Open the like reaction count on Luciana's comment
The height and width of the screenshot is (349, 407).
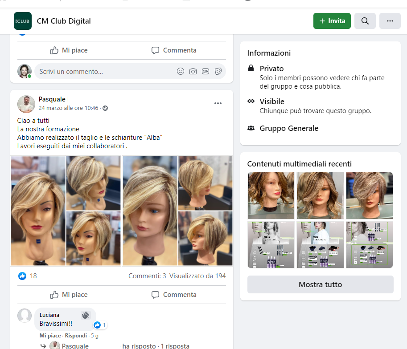coord(100,325)
